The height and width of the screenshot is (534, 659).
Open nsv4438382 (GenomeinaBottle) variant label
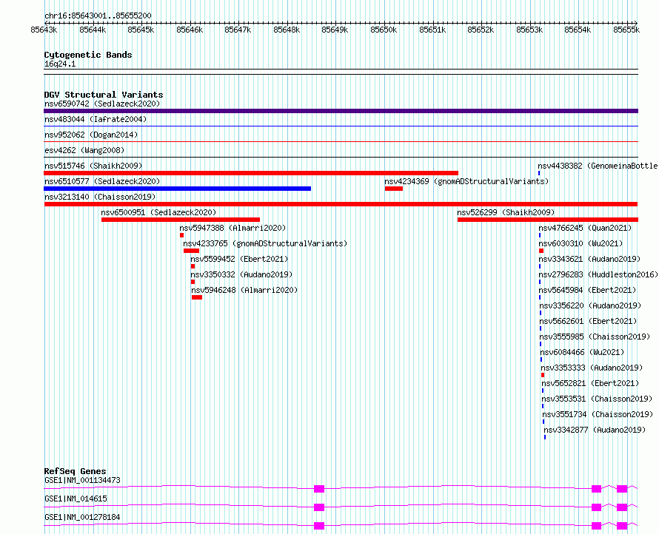(x=598, y=166)
